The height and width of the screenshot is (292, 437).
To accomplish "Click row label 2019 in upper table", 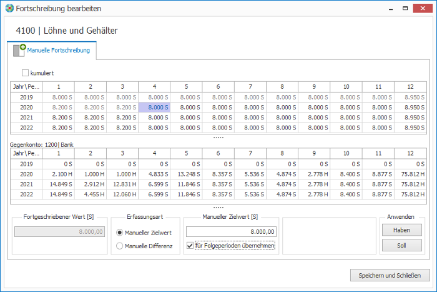I will (26, 97).
